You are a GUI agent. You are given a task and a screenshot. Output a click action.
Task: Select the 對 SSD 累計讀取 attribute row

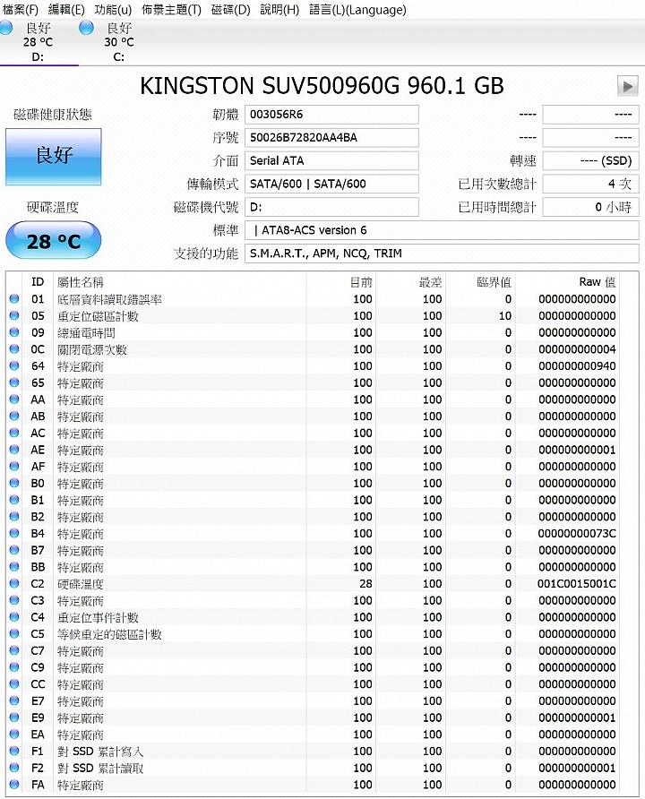[x=313, y=768]
